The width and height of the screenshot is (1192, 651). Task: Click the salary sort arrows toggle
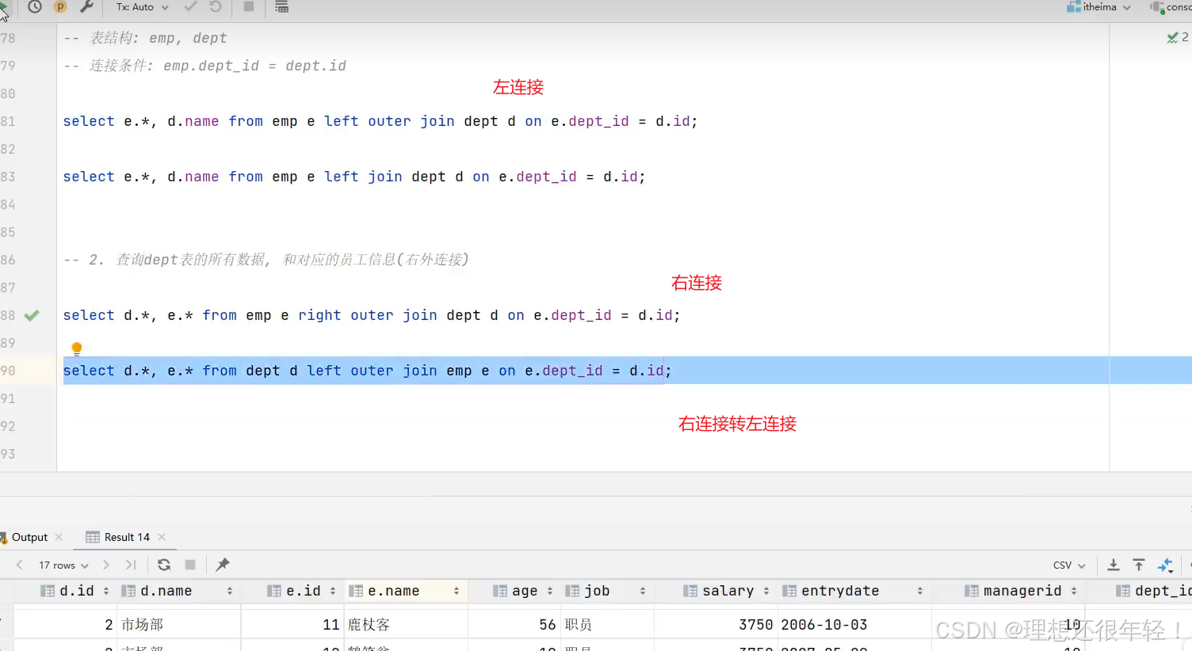click(x=766, y=591)
